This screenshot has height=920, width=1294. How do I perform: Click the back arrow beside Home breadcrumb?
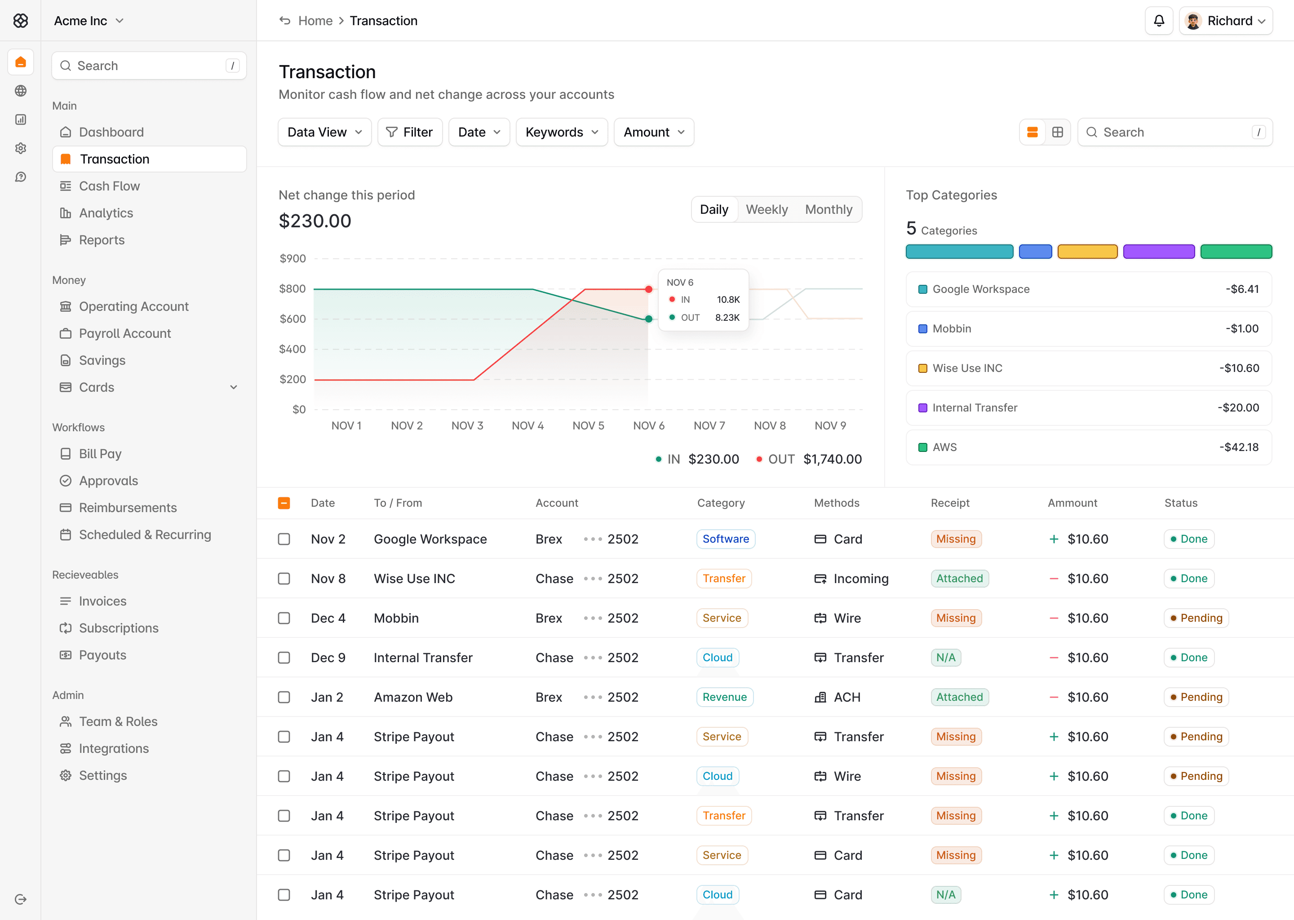tap(284, 21)
